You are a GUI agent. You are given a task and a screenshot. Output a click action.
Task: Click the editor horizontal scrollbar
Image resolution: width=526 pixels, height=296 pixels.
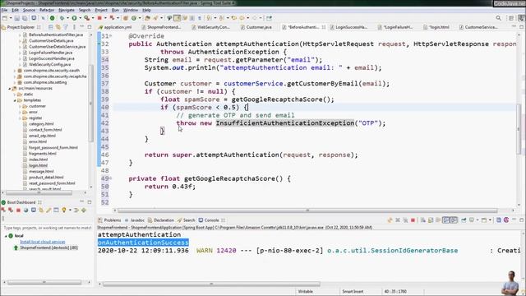[x=307, y=210]
